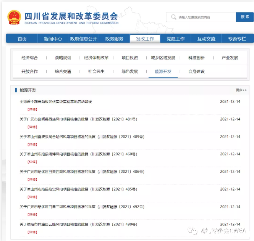Go to 新闻中心 in navigation bar

(x=53, y=39)
